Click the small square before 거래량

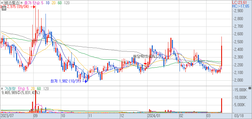(2, 89)
